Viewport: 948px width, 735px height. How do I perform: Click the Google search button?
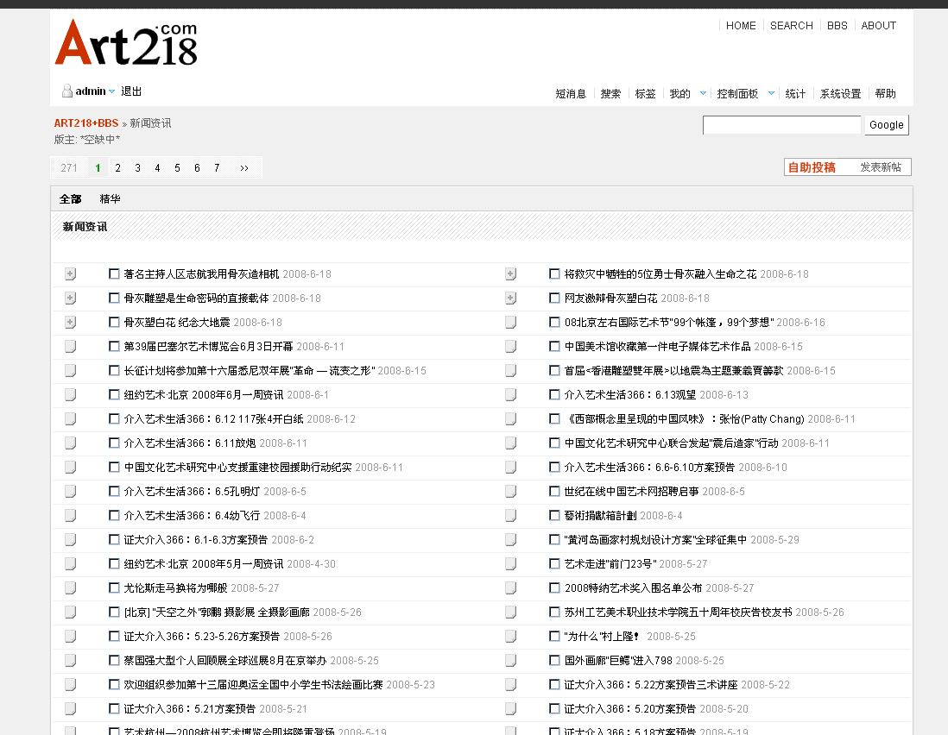887,125
